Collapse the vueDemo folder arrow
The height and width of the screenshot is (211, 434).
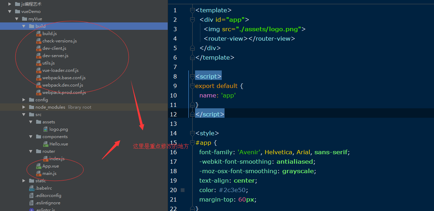point(10,12)
